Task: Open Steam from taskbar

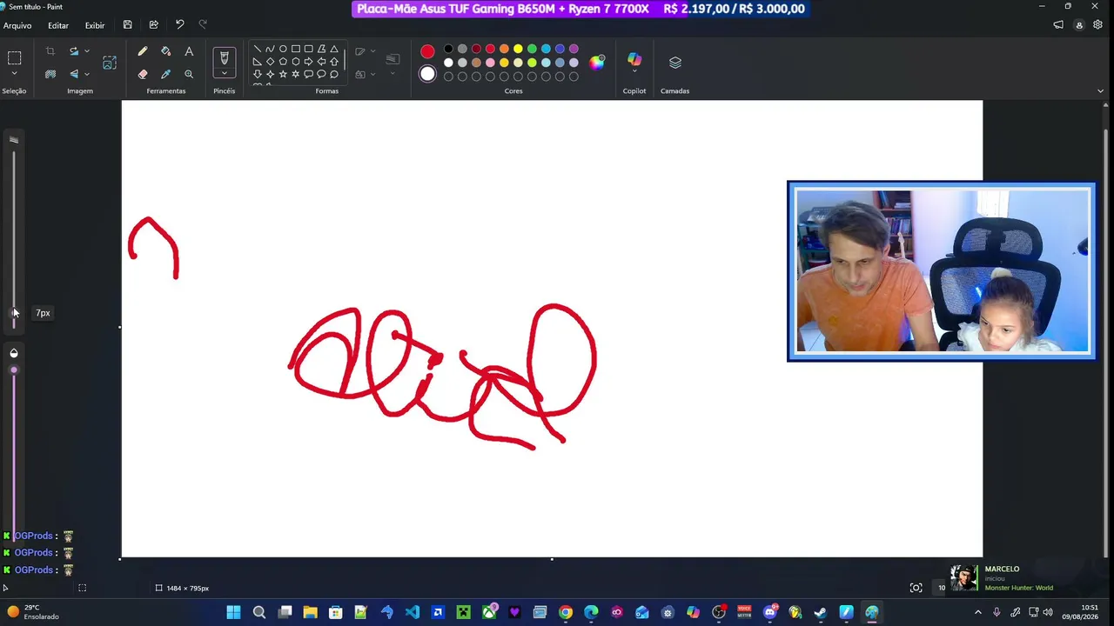Action: [x=821, y=612]
